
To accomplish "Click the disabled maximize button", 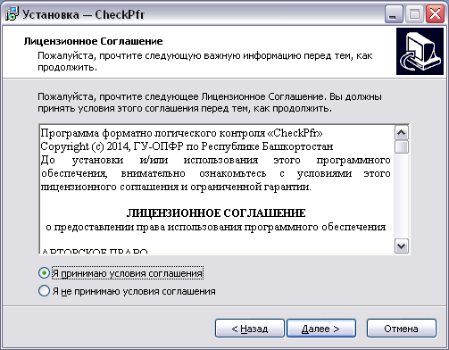I will tap(414, 14).
